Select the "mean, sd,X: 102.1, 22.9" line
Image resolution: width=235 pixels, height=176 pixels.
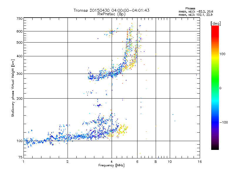195,15
